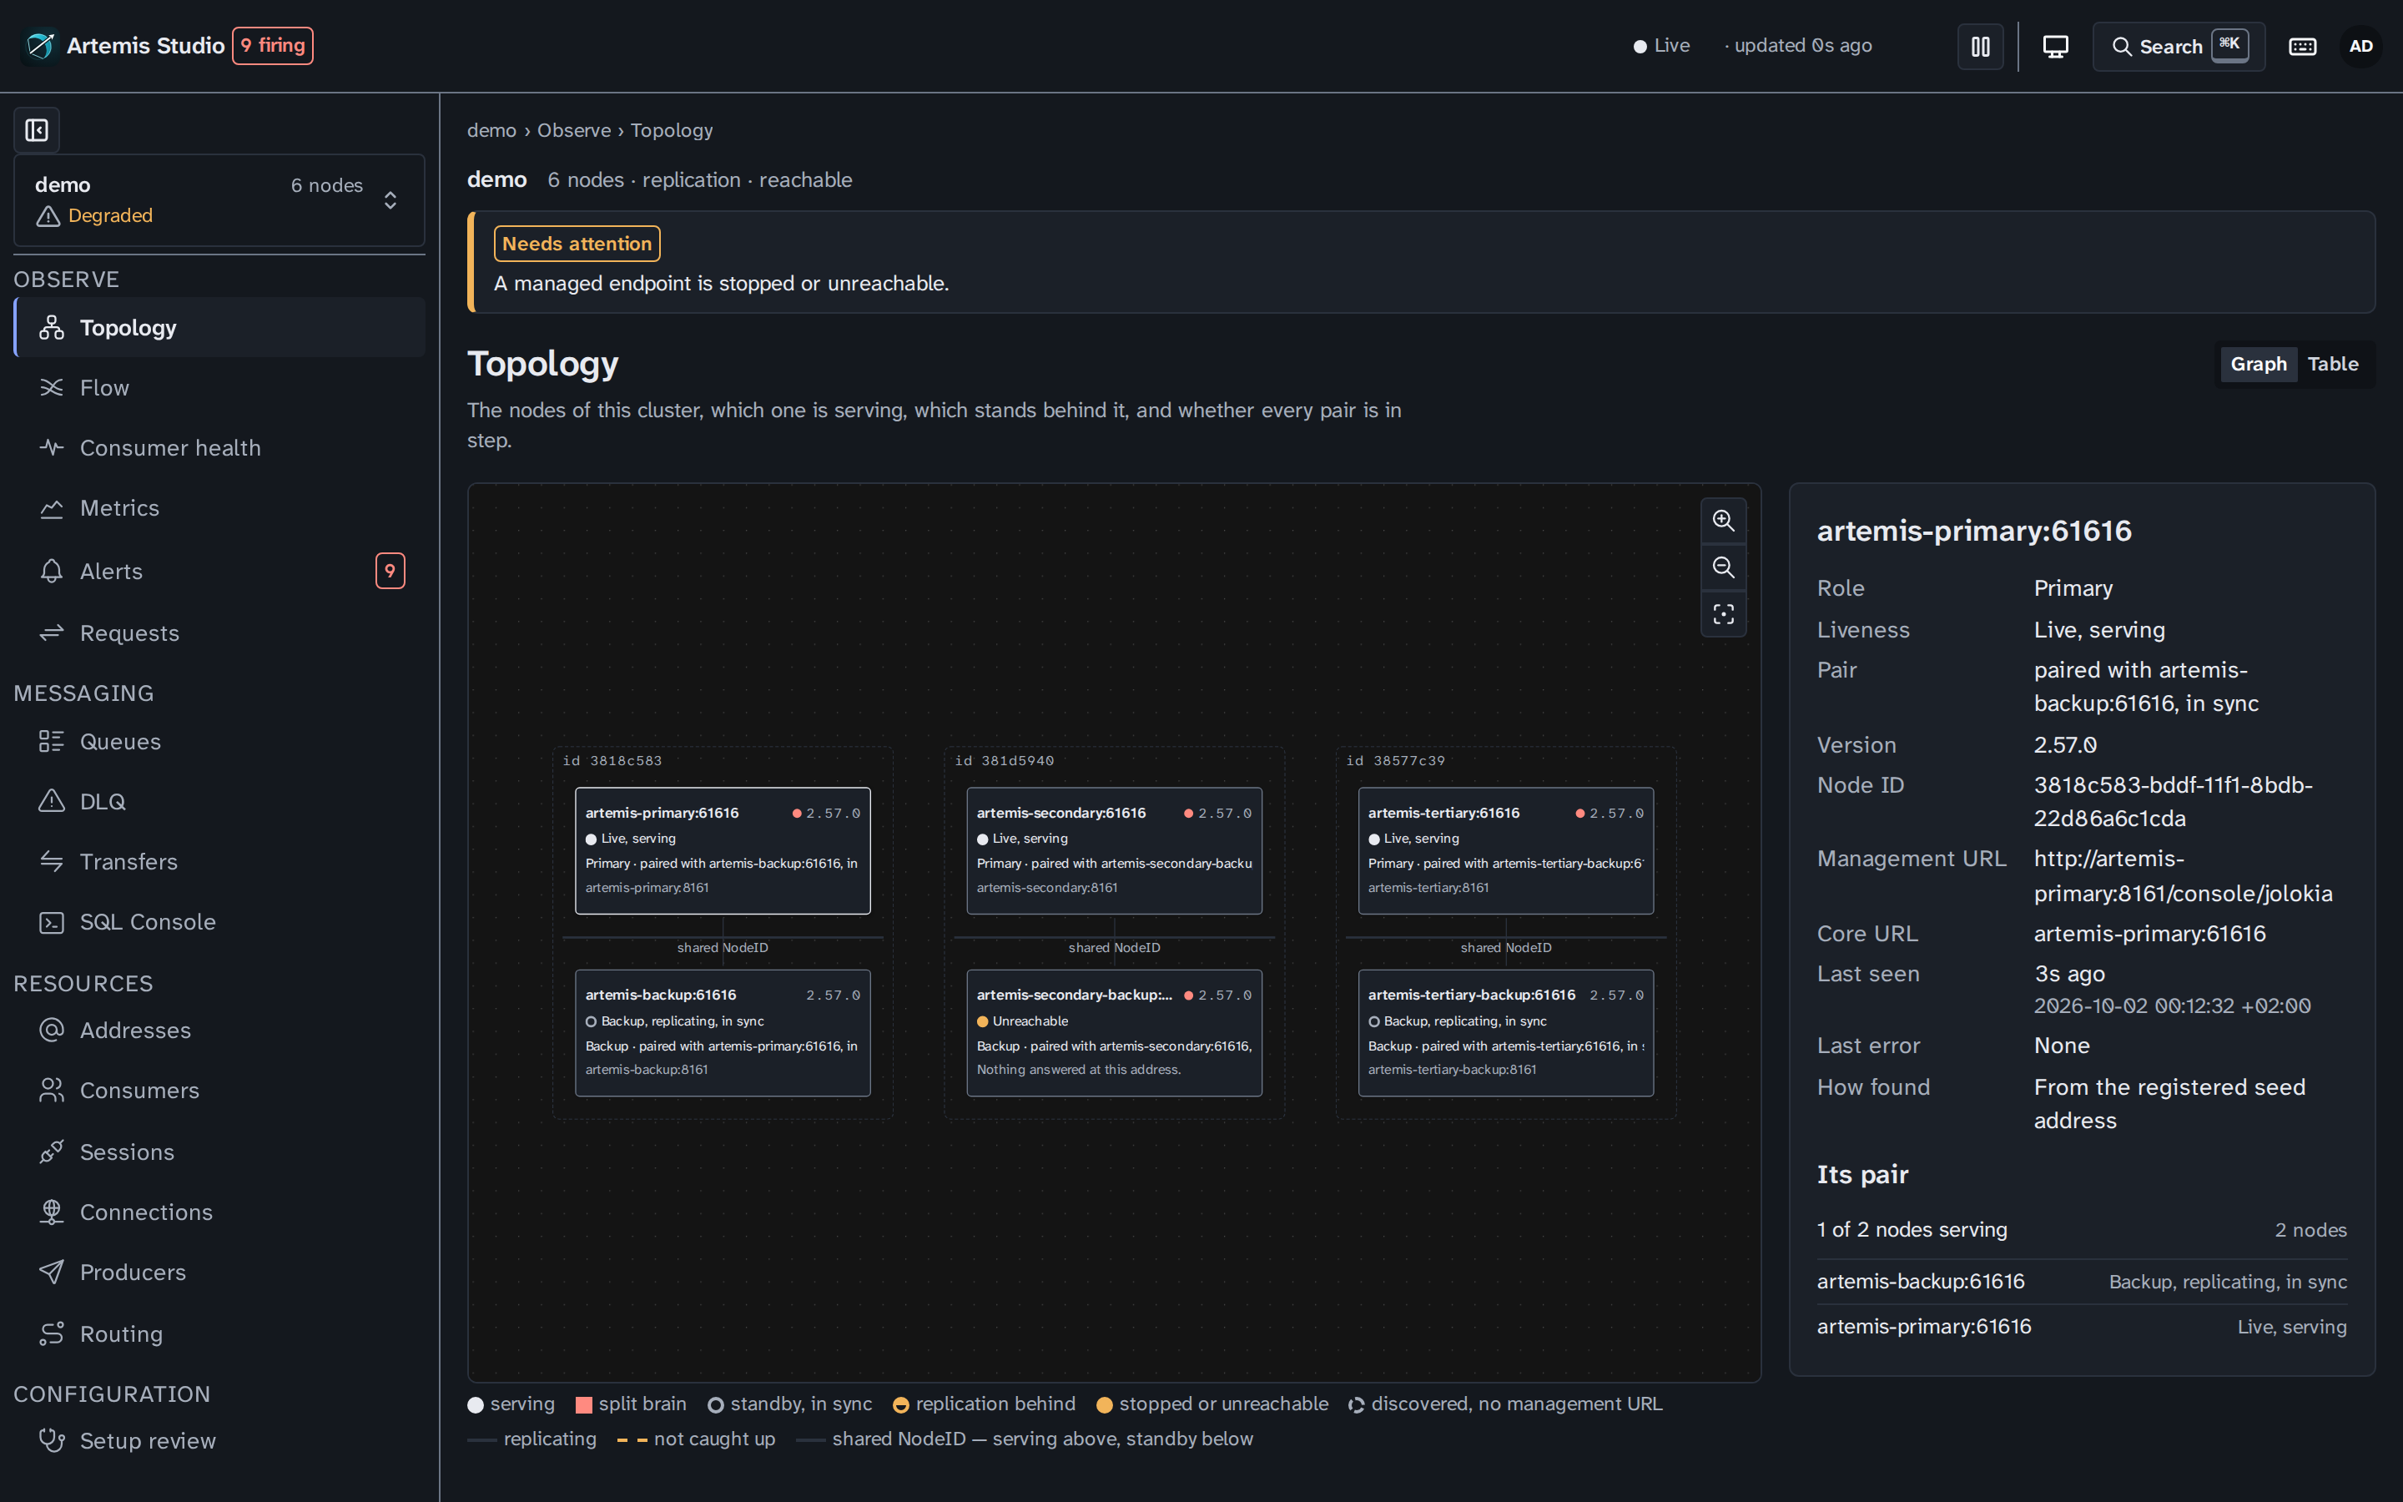This screenshot has width=2403, height=1502.
Task: Open Addresses under Resources
Action: (219, 1031)
